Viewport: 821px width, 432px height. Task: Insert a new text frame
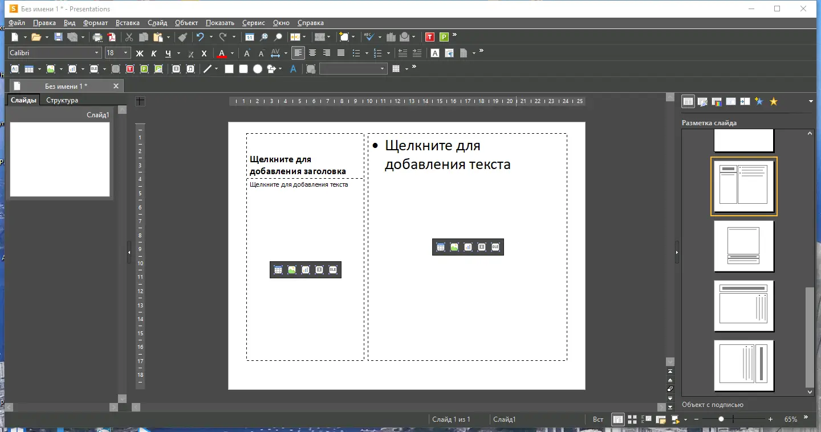pos(15,69)
